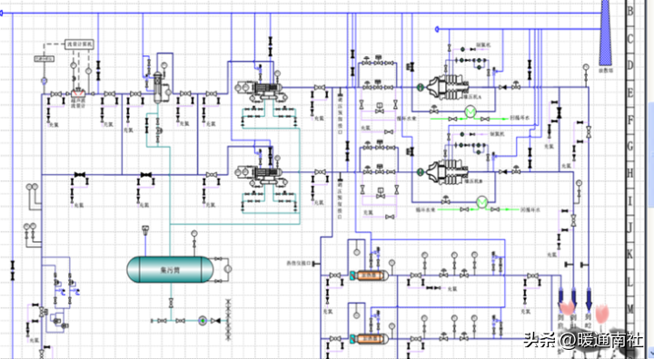Click the transmitter symbol left above 集污罐
This screenshot has width=654, height=359.
145,229
